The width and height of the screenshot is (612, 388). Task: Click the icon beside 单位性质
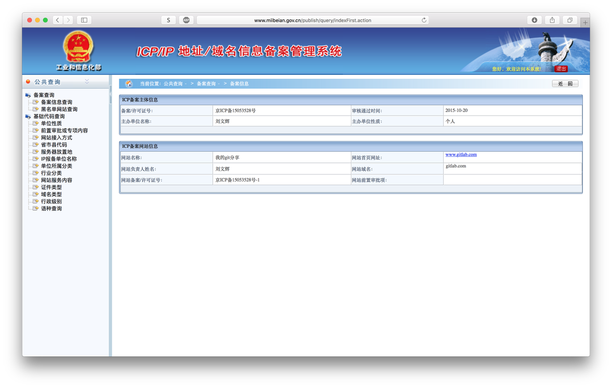[36, 124]
